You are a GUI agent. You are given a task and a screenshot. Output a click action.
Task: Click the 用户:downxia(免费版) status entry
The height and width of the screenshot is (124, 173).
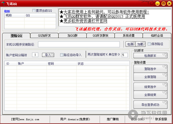[75, 119]
